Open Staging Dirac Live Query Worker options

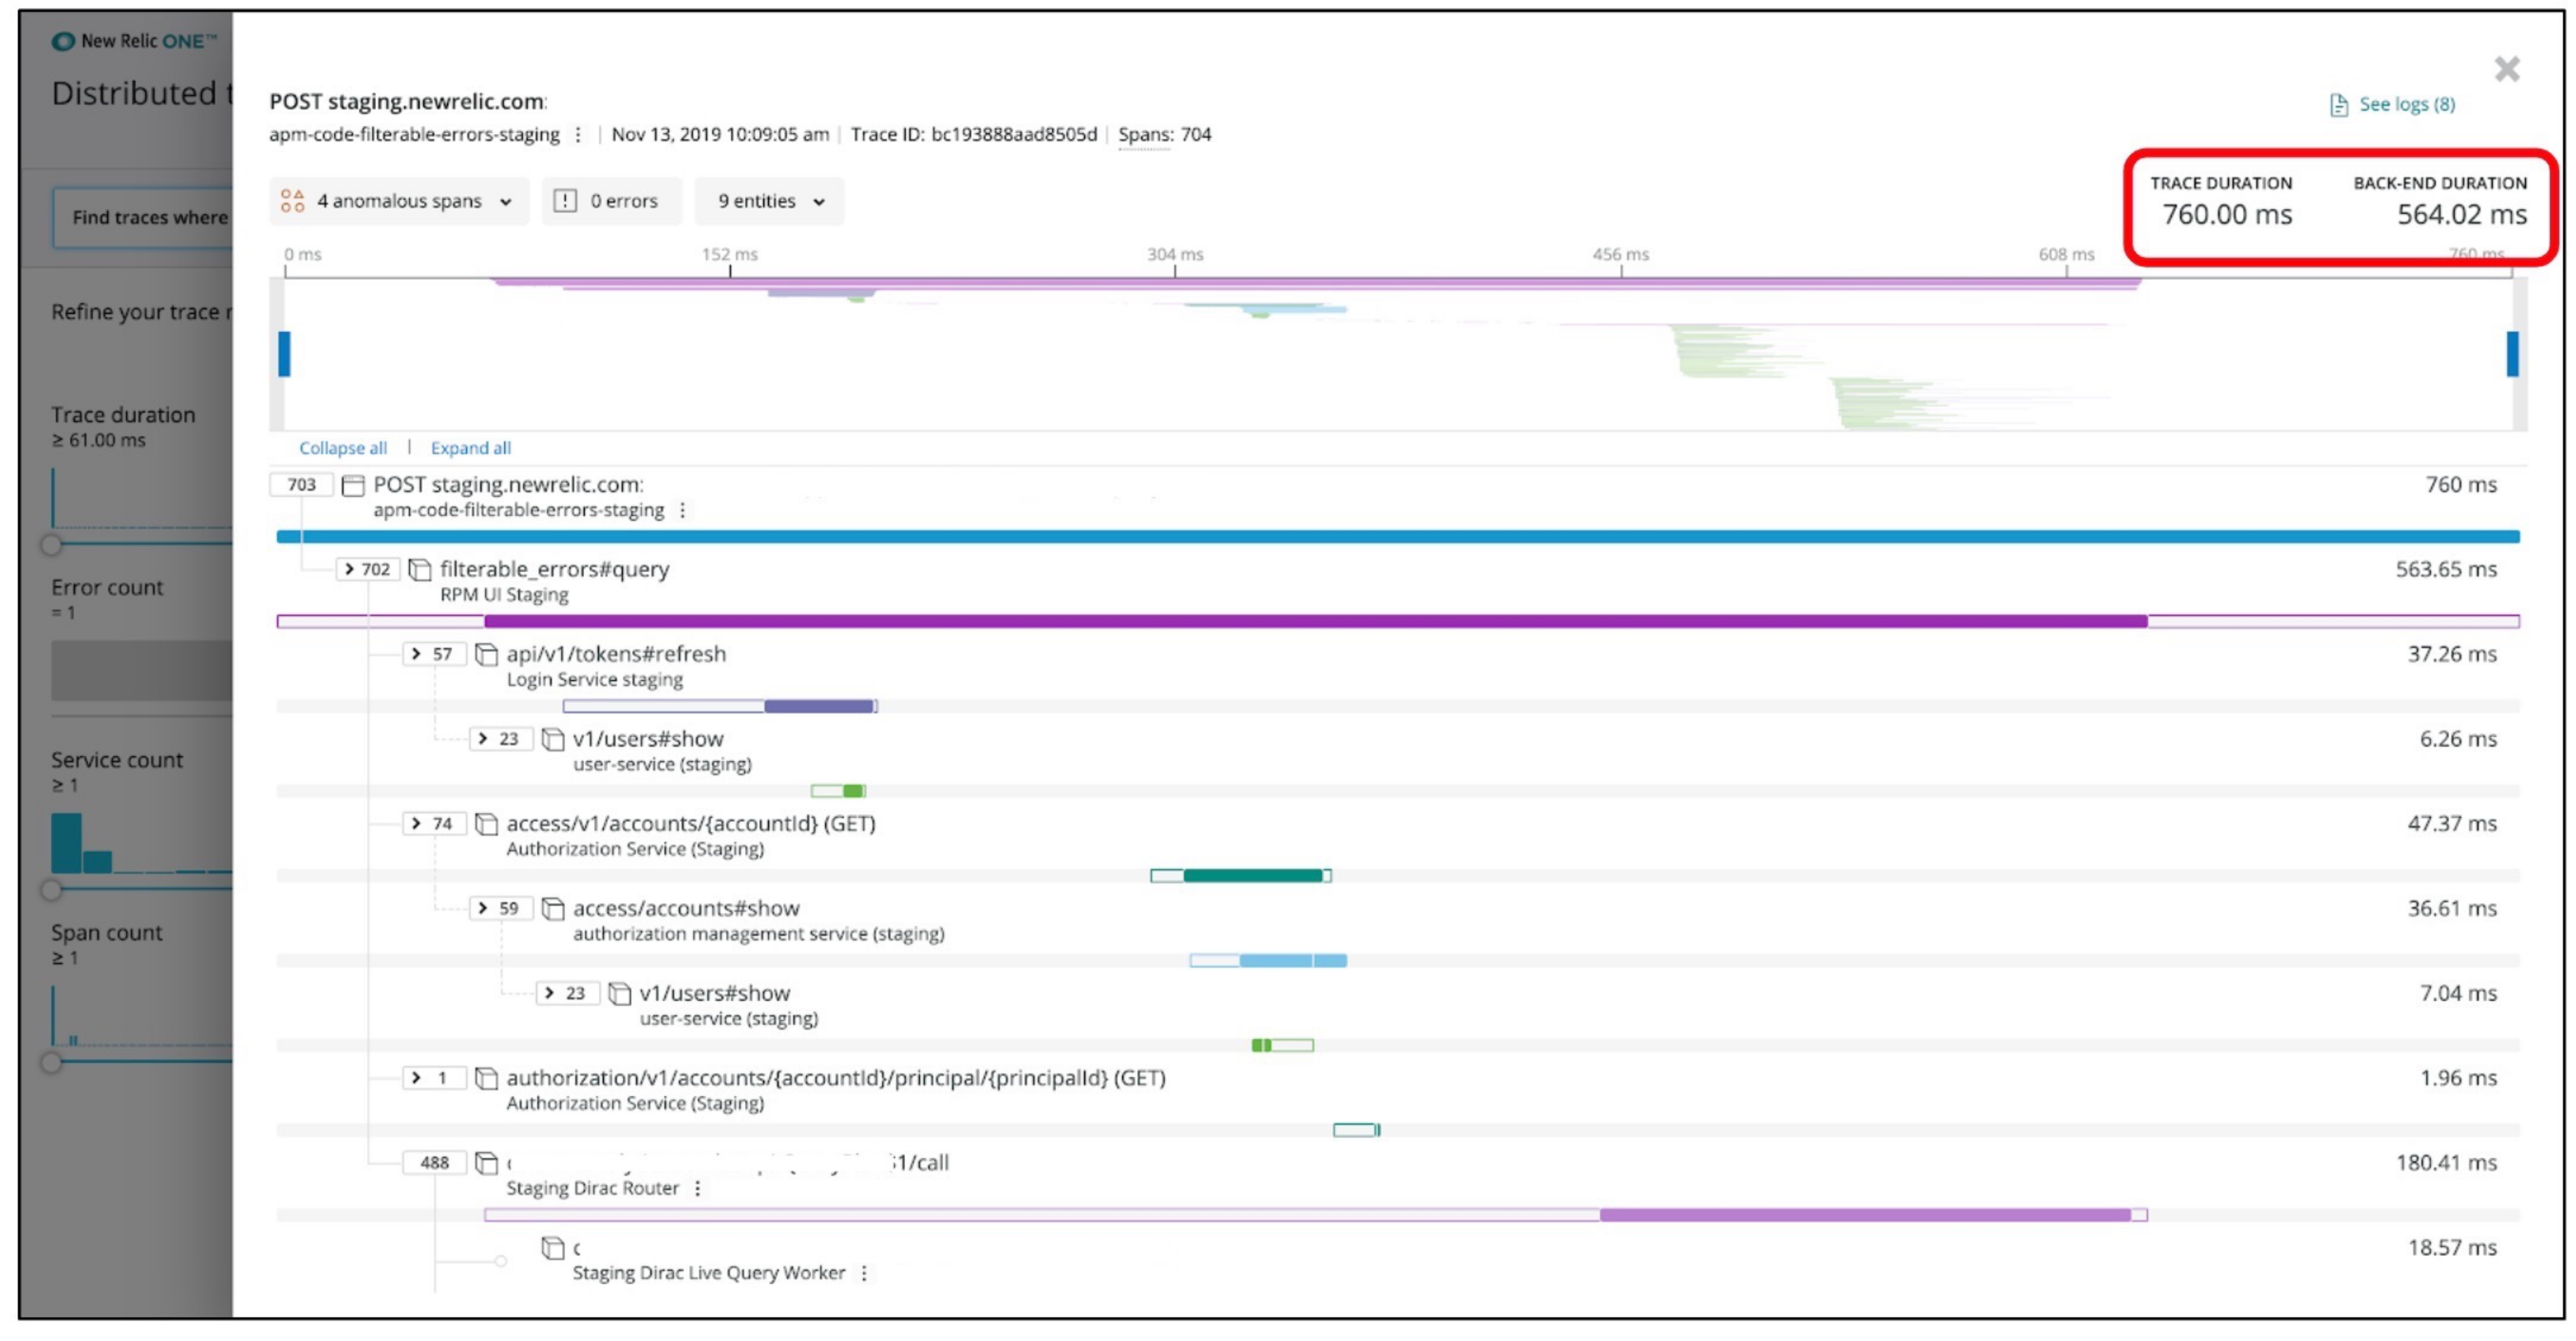(864, 1273)
